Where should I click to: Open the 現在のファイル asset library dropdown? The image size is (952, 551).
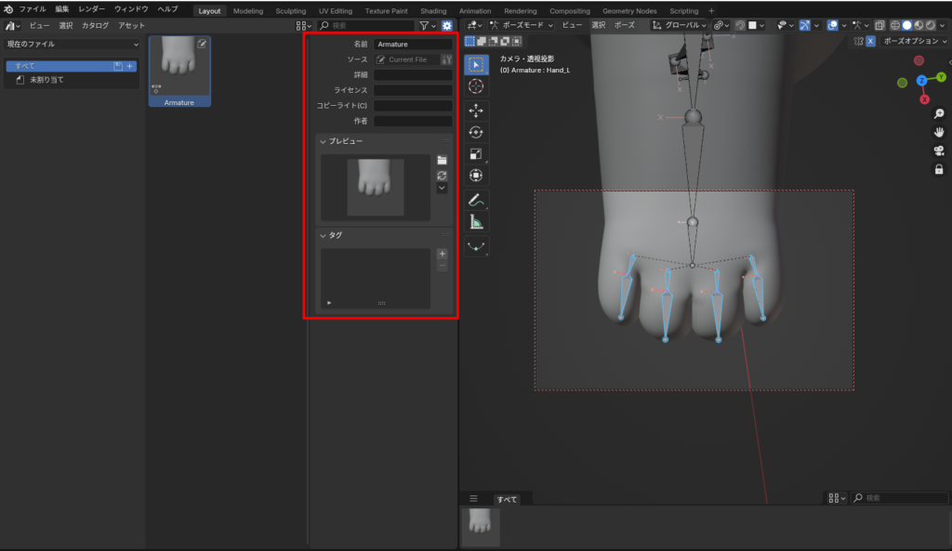(x=73, y=44)
